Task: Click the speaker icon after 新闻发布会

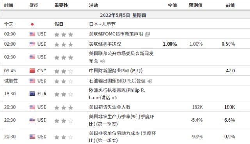Action: [102, 61]
